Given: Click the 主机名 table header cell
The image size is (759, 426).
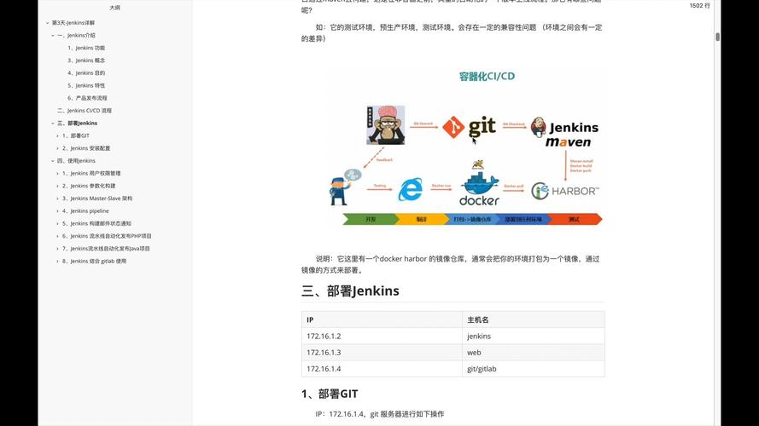Looking at the screenshot, I should [x=534, y=319].
